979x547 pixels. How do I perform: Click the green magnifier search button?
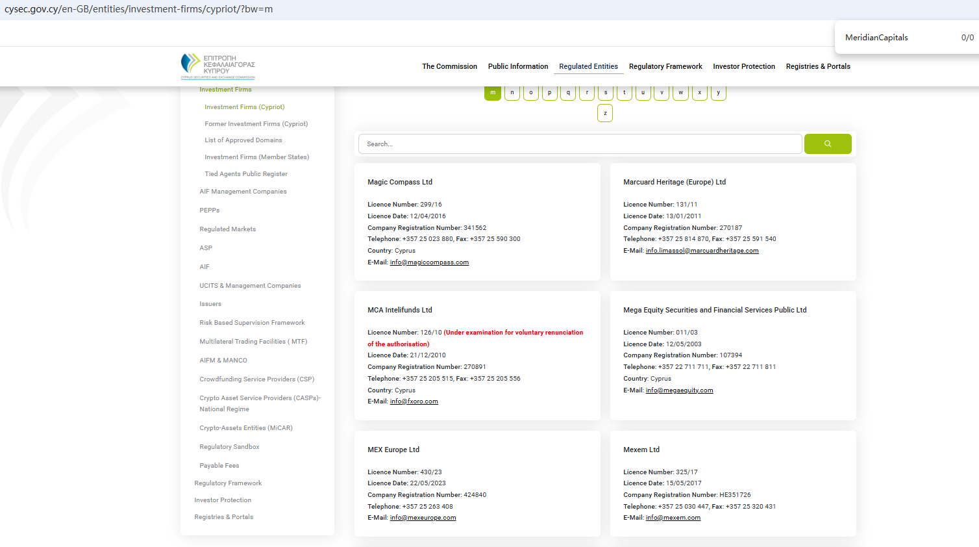click(x=827, y=144)
